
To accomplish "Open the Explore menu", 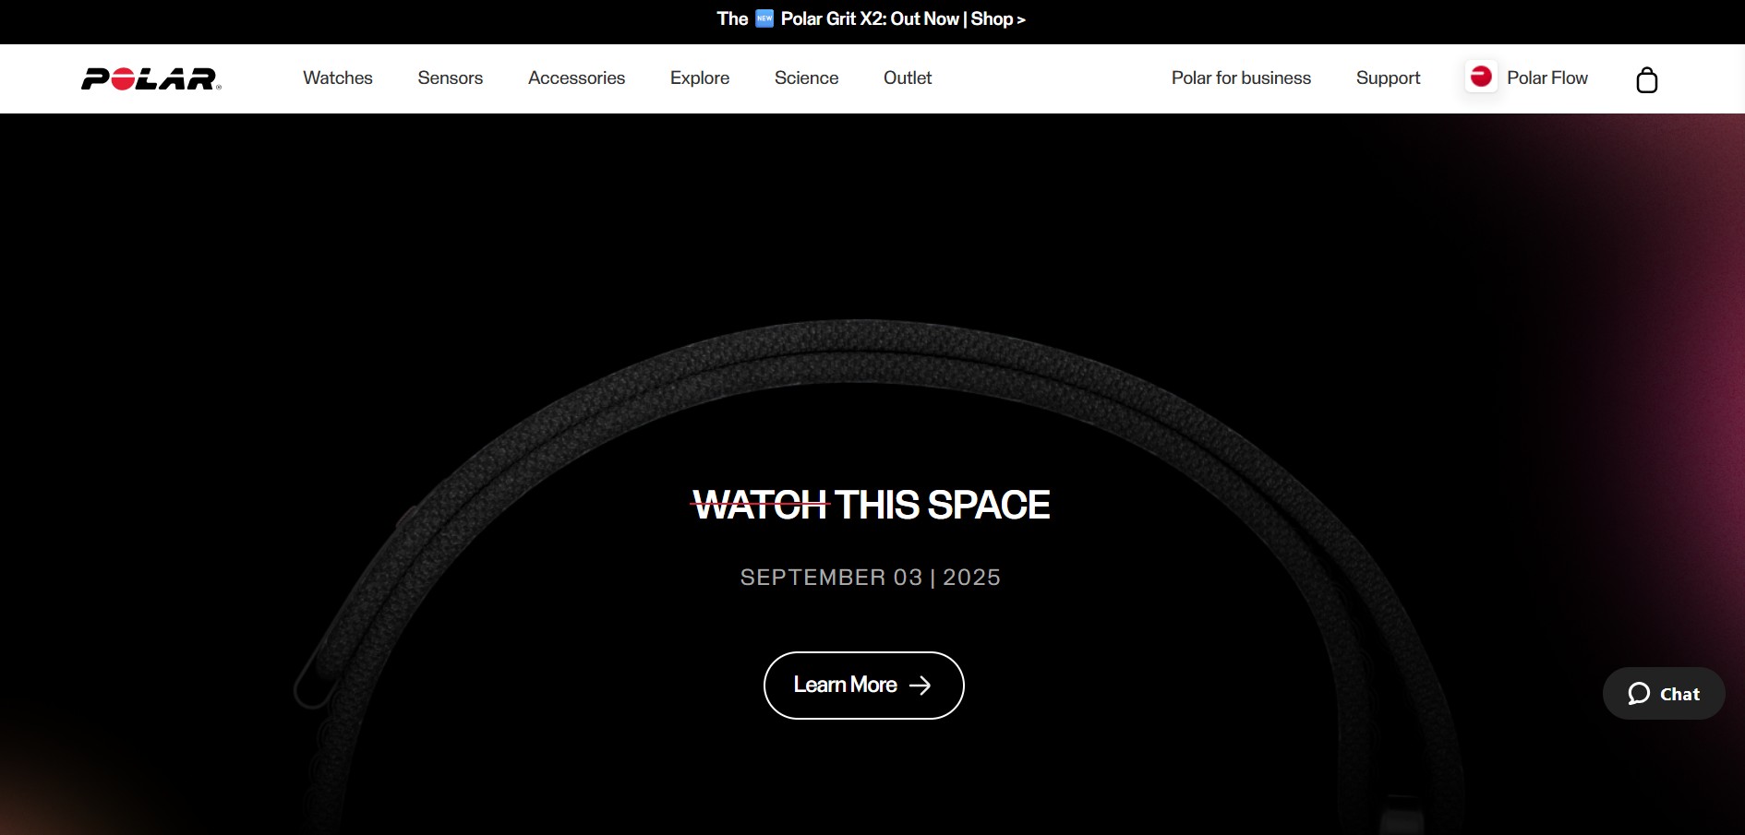I will 700,78.
